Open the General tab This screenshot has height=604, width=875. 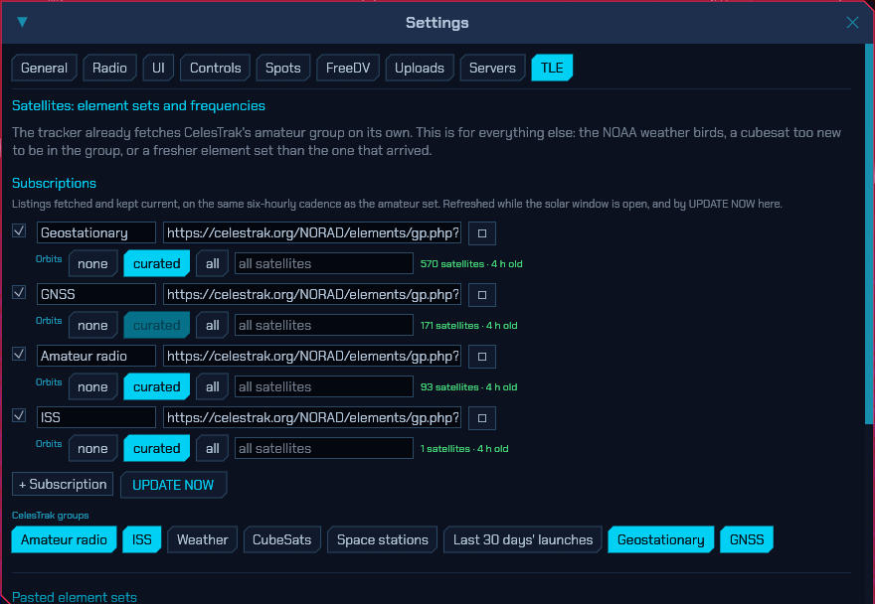(x=44, y=68)
